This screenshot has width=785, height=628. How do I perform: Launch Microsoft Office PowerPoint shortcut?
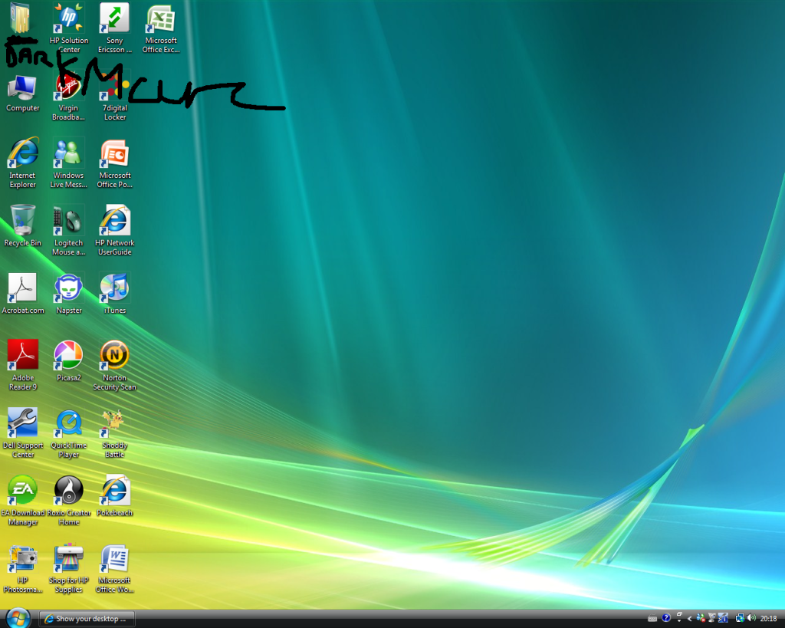115,163
